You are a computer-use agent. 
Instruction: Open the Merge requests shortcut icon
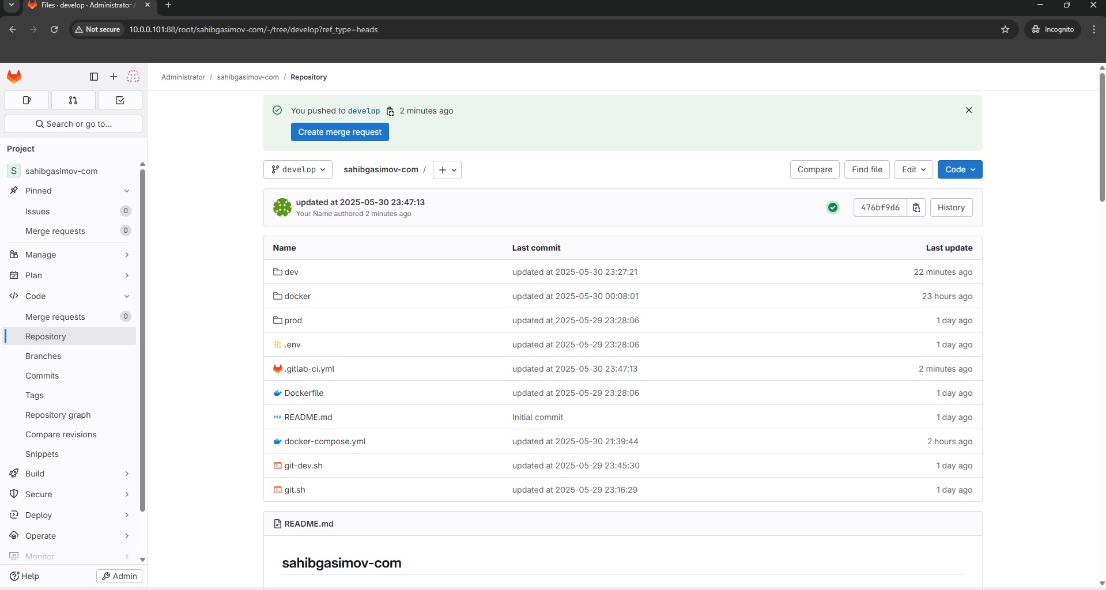pos(73,100)
